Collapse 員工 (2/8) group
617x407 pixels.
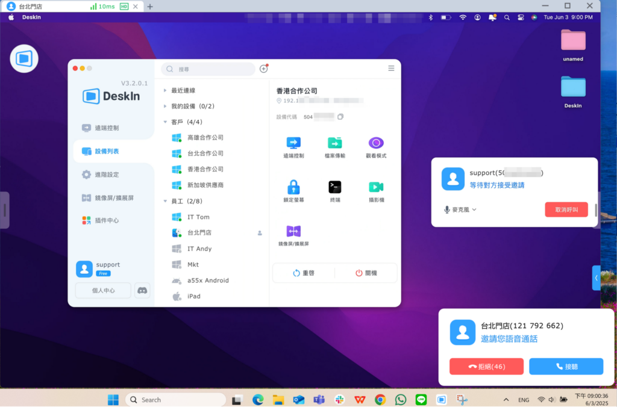[x=165, y=201]
